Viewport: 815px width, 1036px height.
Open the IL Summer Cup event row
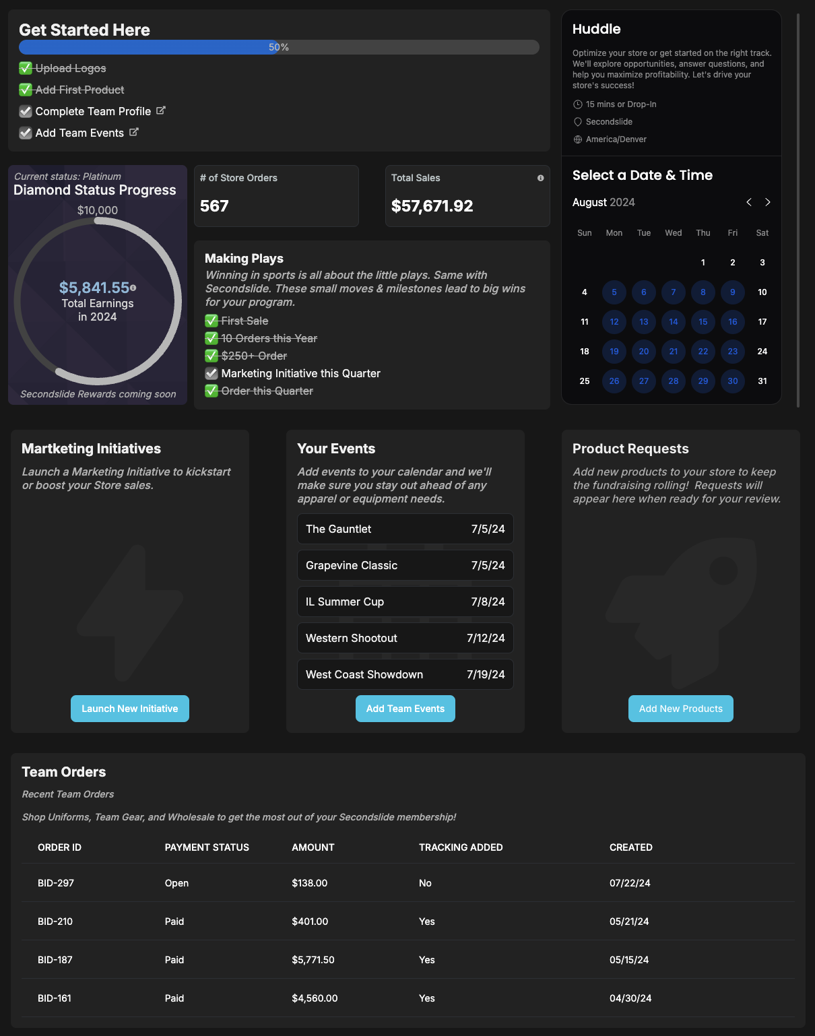click(x=405, y=602)
